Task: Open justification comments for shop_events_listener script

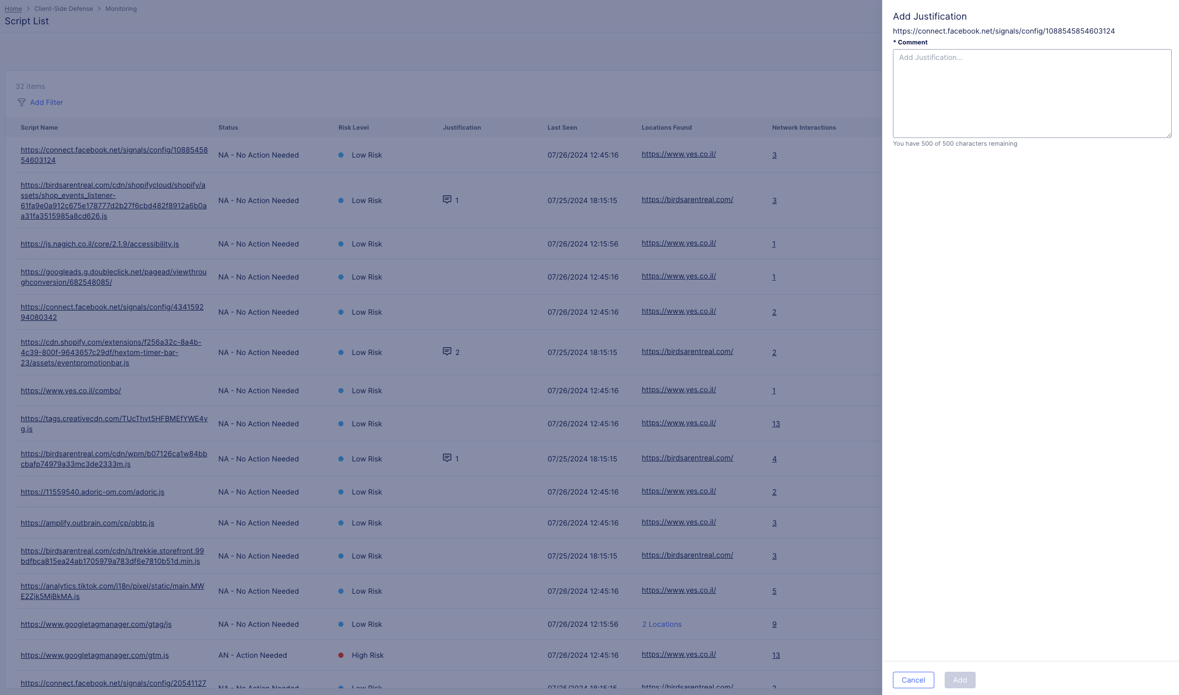Action: pyautogui.click(x=447, y=200)
